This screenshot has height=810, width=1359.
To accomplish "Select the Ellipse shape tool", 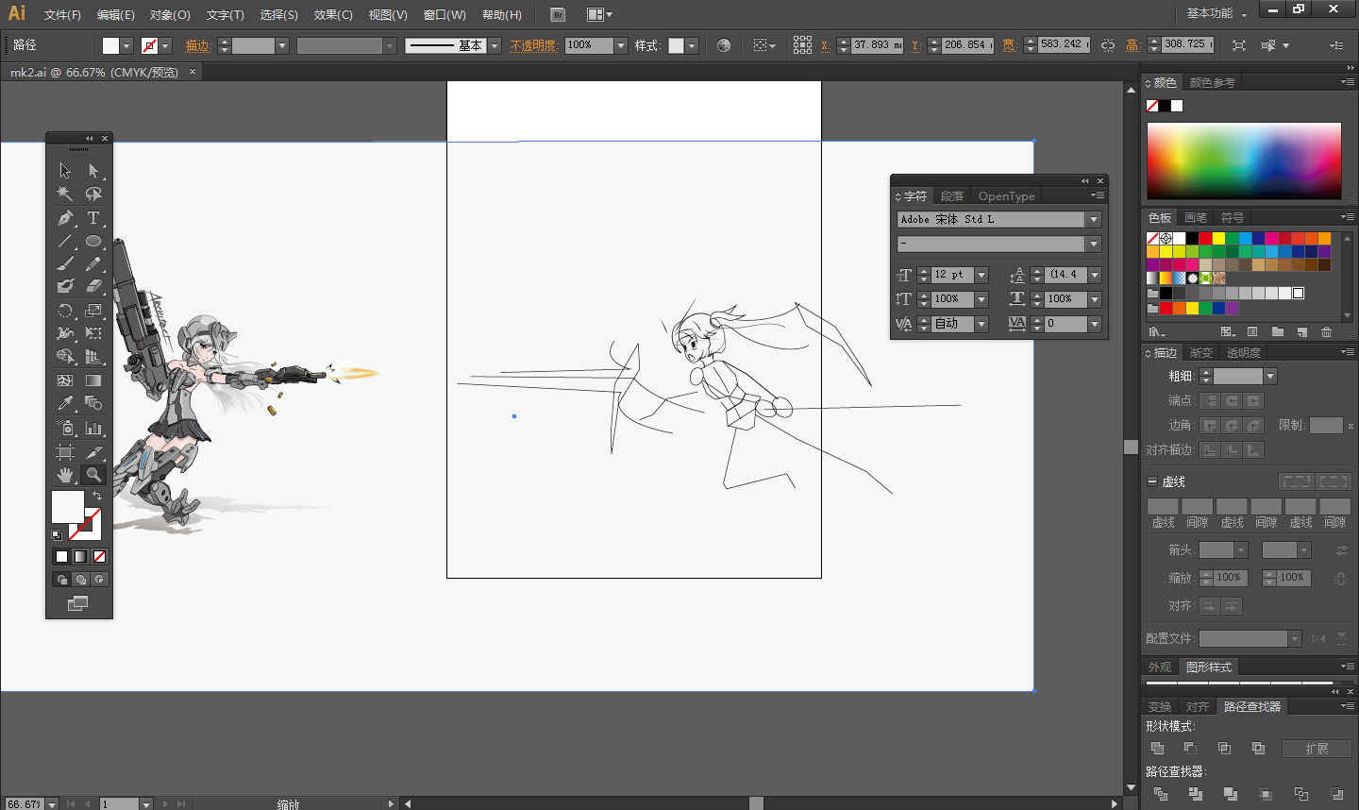I will (x=93, y=242).
